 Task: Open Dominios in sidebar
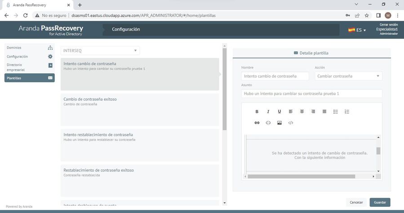coord(29,48)
